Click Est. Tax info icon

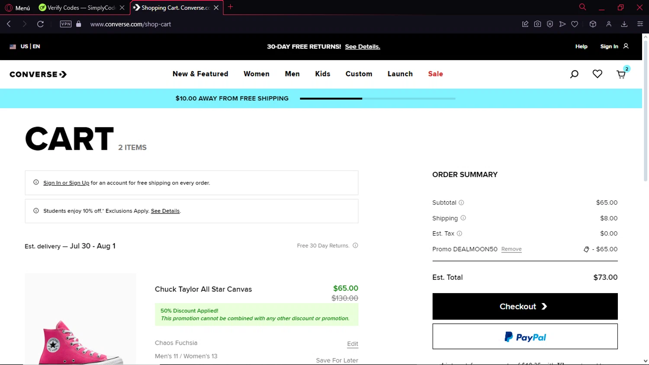(x=459, y=233)
